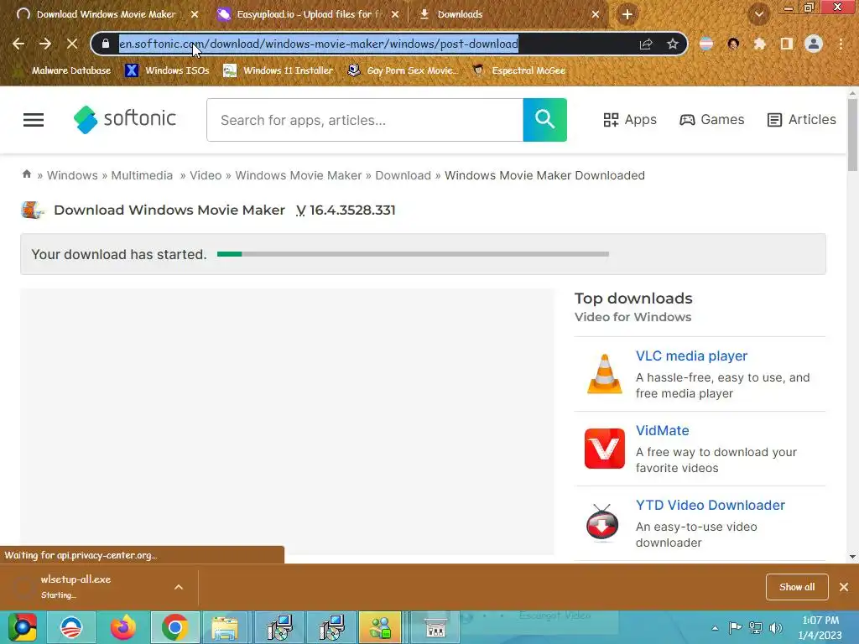Go to Download breadcrumb link
This screenshot has width=859, height=644.
point(403,175)
